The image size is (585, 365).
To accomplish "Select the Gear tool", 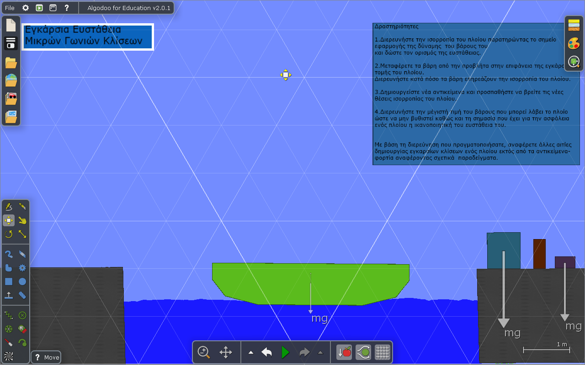I will point(22,268).
